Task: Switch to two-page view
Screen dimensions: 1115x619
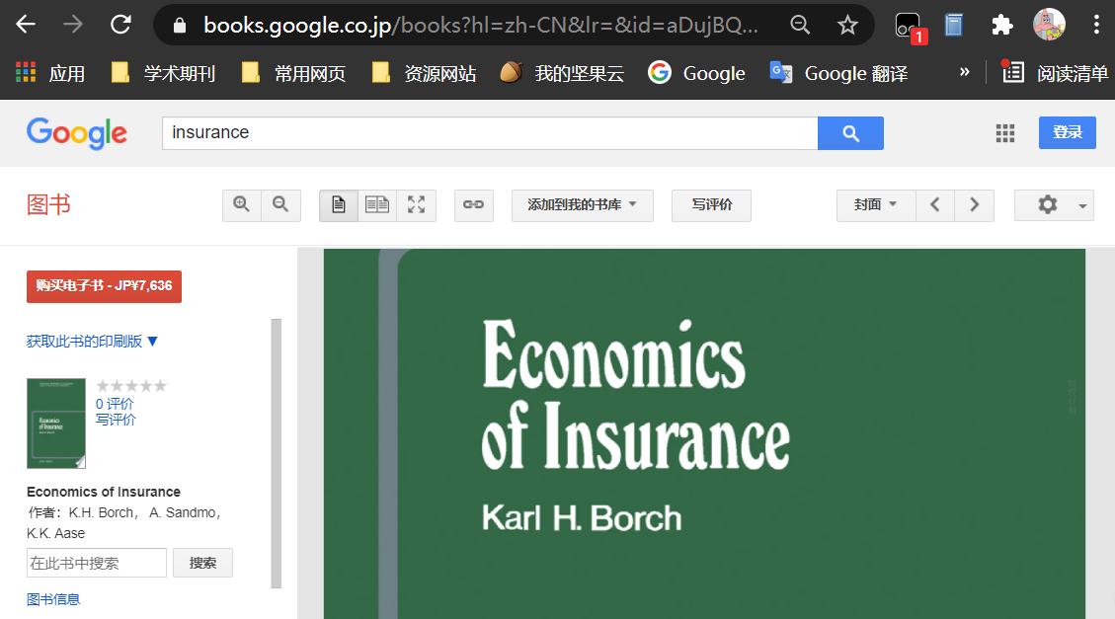Action: point(377,205)
